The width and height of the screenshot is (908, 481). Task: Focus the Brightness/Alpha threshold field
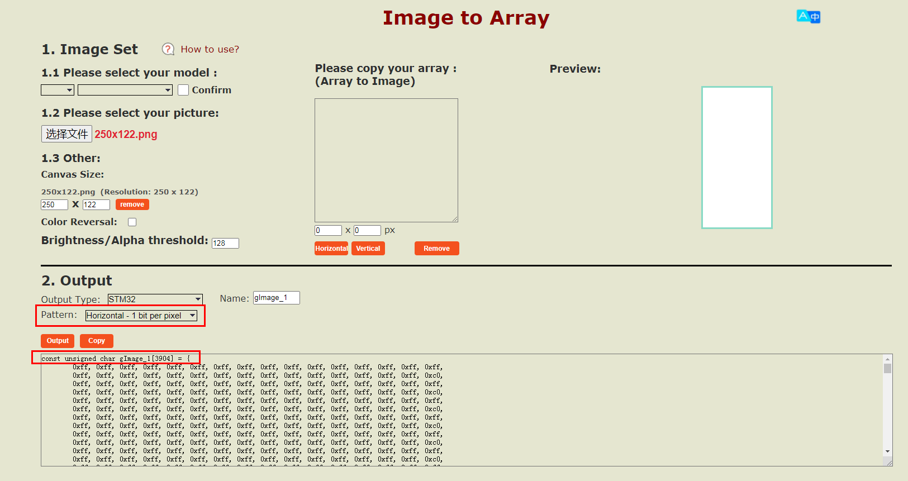click(x=225, y=244)
